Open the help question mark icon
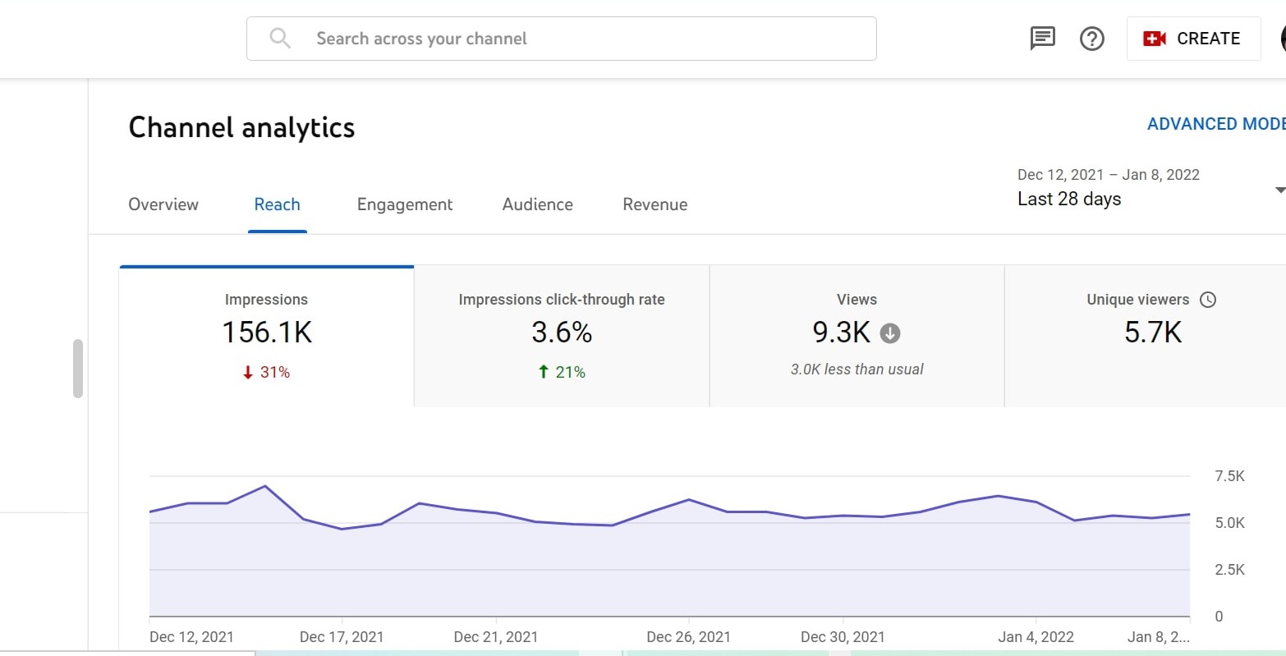This screenshot has height=656, width=1286. pyautogui.click(x=1091, y=39)
